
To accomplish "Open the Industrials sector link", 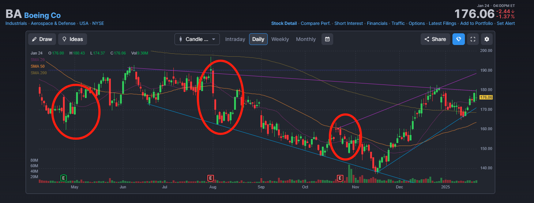I will [x=16, y=23].
